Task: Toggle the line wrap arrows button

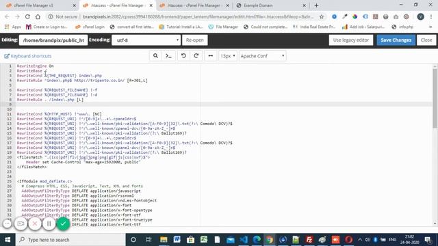Action: pyautogui.click(x=210, y=56)
